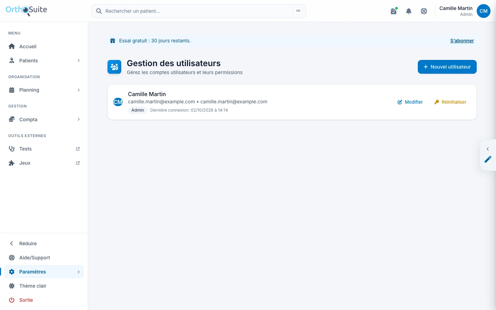Open the Patients menu item
This screenshot has width=496, height=310.
point(44,61)
